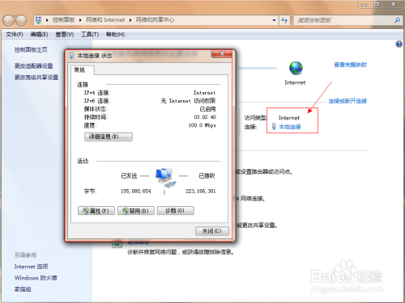
Task: Click the dialog title bar network icon
Action: point(71,56)
